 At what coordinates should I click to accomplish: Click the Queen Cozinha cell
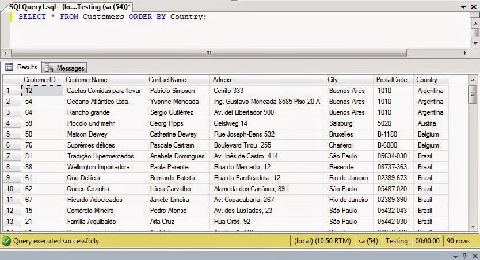coord(104,189)
